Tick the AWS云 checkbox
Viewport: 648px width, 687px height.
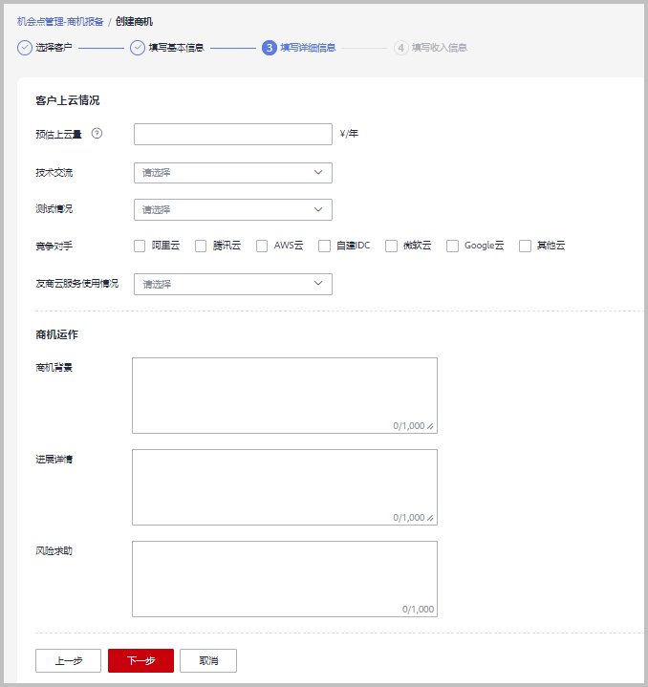point(262,246)
